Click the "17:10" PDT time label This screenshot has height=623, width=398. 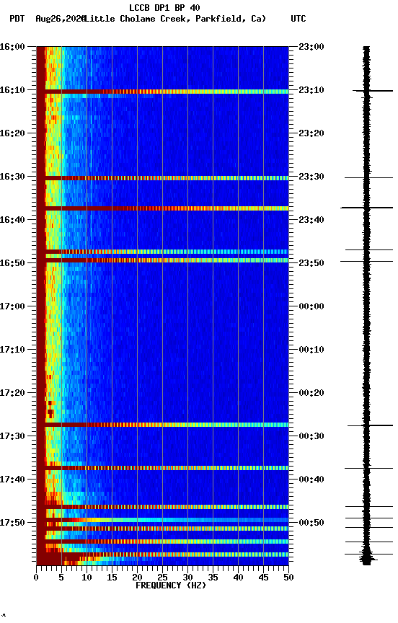coord(12,350)
